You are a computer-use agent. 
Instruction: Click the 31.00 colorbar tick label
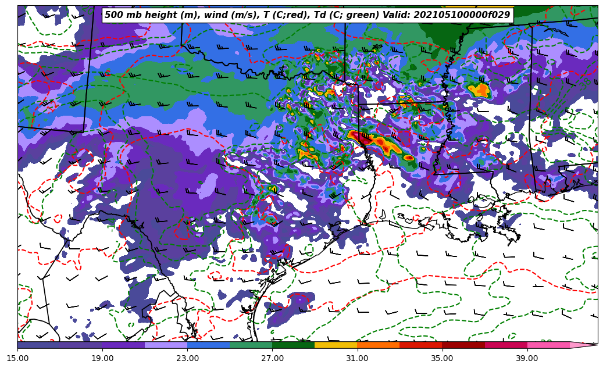tap(357, 358)
